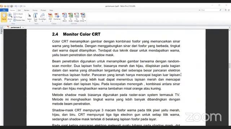Screen dimensions: 231x129
Task: Open the Forms ribbon tab
Action: pos(35,10)
